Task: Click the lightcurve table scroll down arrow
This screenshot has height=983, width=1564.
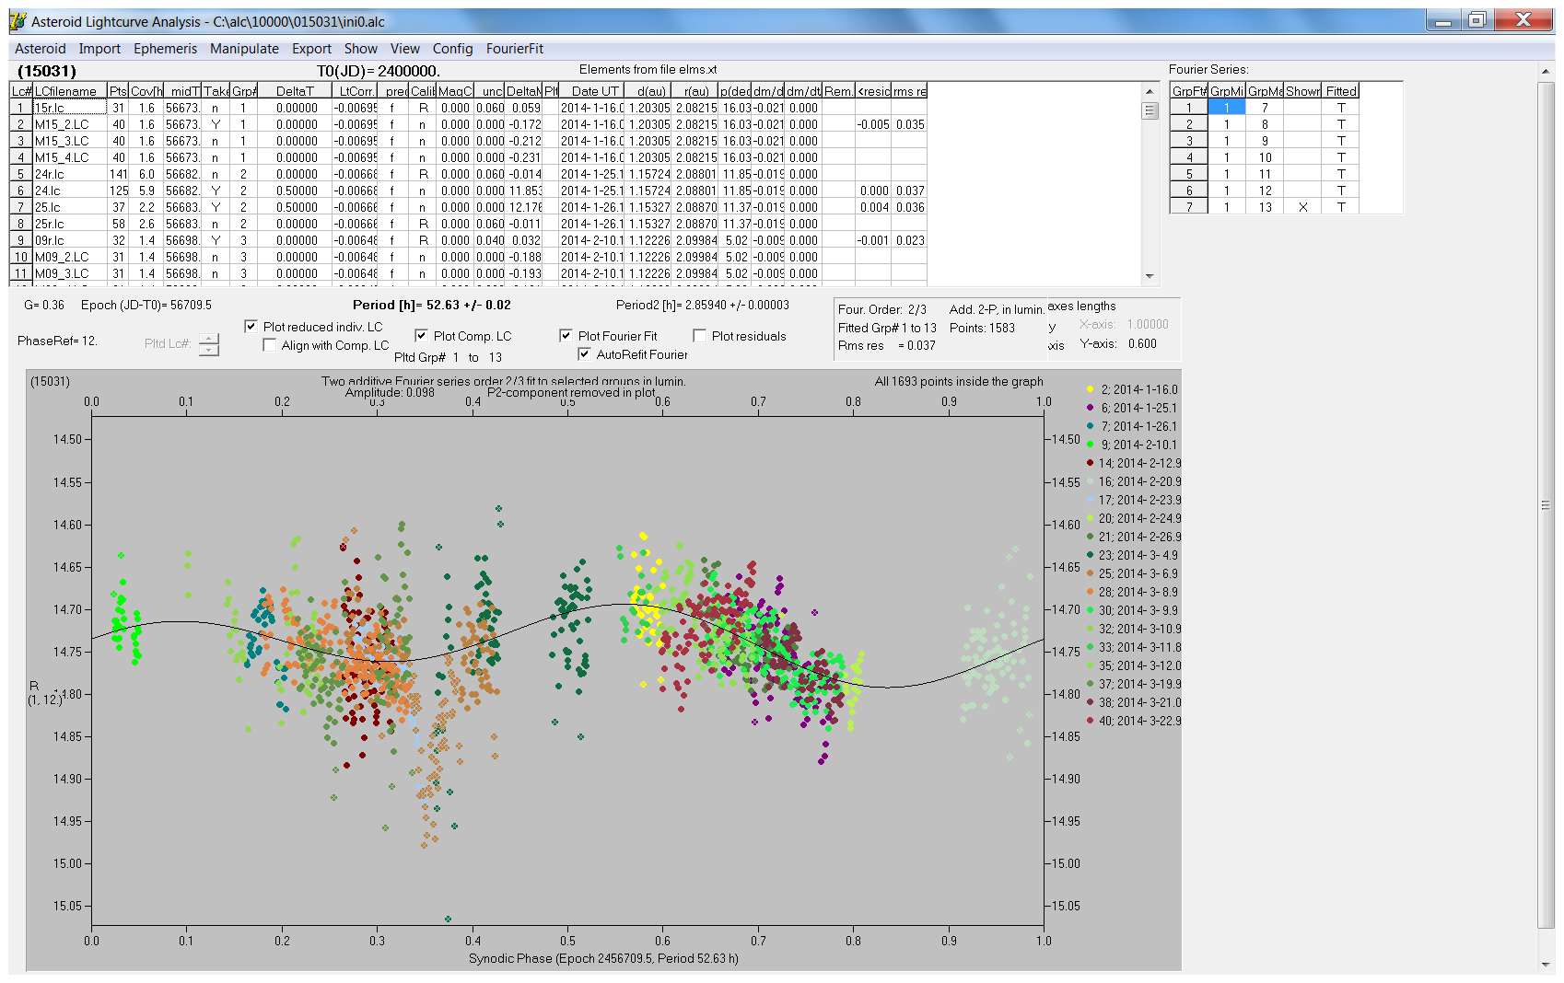Action: click(x=1150, y=275)
